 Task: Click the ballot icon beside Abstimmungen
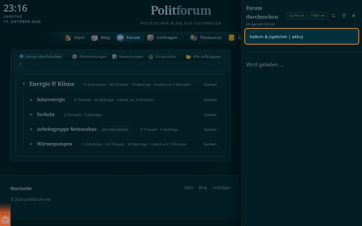(x=75, y=56)
